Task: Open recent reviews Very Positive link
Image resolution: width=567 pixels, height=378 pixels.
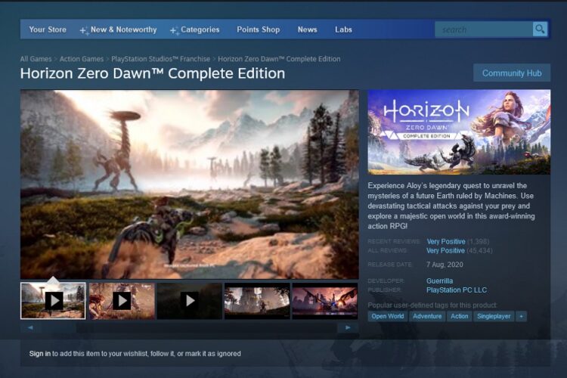Action: [x=446, y=242]
